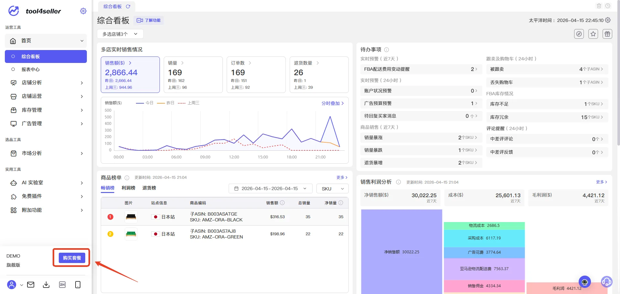This screenshot has width=620, height=294.
Task: Click the info icon next to 销售利润分析
Action: click(398, 182)
